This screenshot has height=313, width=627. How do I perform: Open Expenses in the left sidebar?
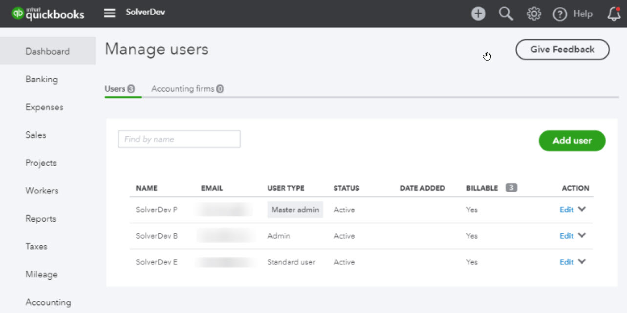[x=44, y=107]
